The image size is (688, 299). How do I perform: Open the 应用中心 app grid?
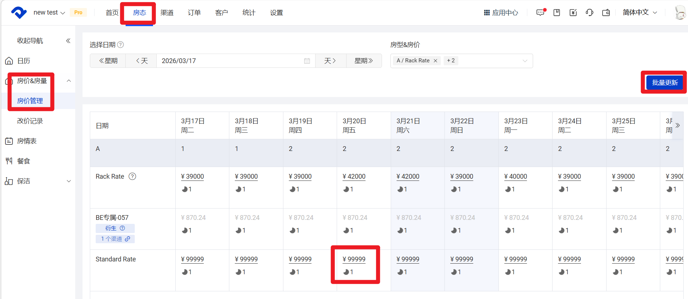coord(501,13)
